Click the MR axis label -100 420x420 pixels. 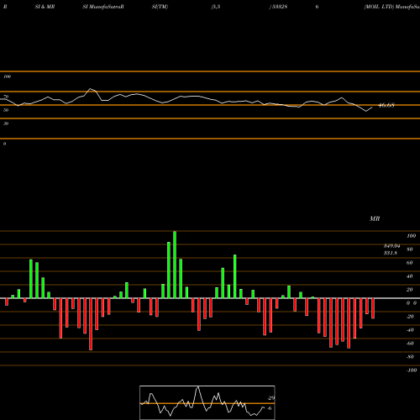pos(412,370)
